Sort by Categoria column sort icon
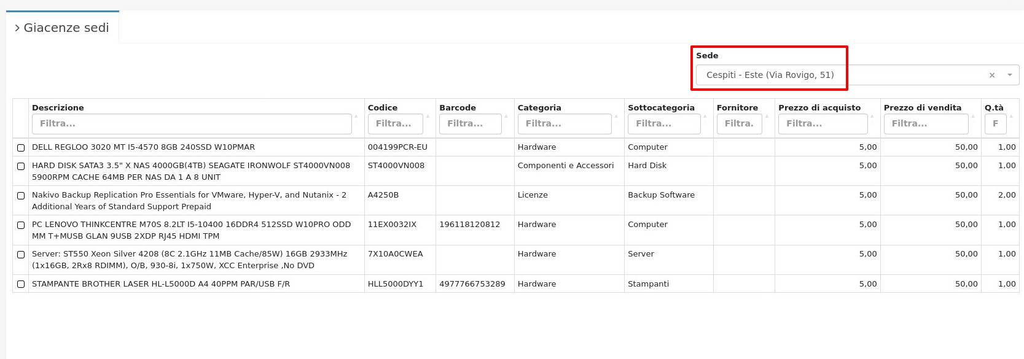 616,116
